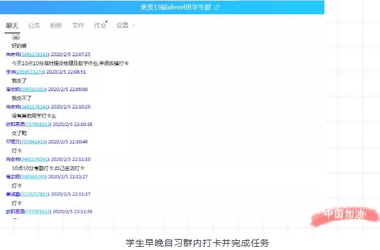Screen dimensions: 380x250
Task: Open QQ number 2089573276 link
Action: 30,72
